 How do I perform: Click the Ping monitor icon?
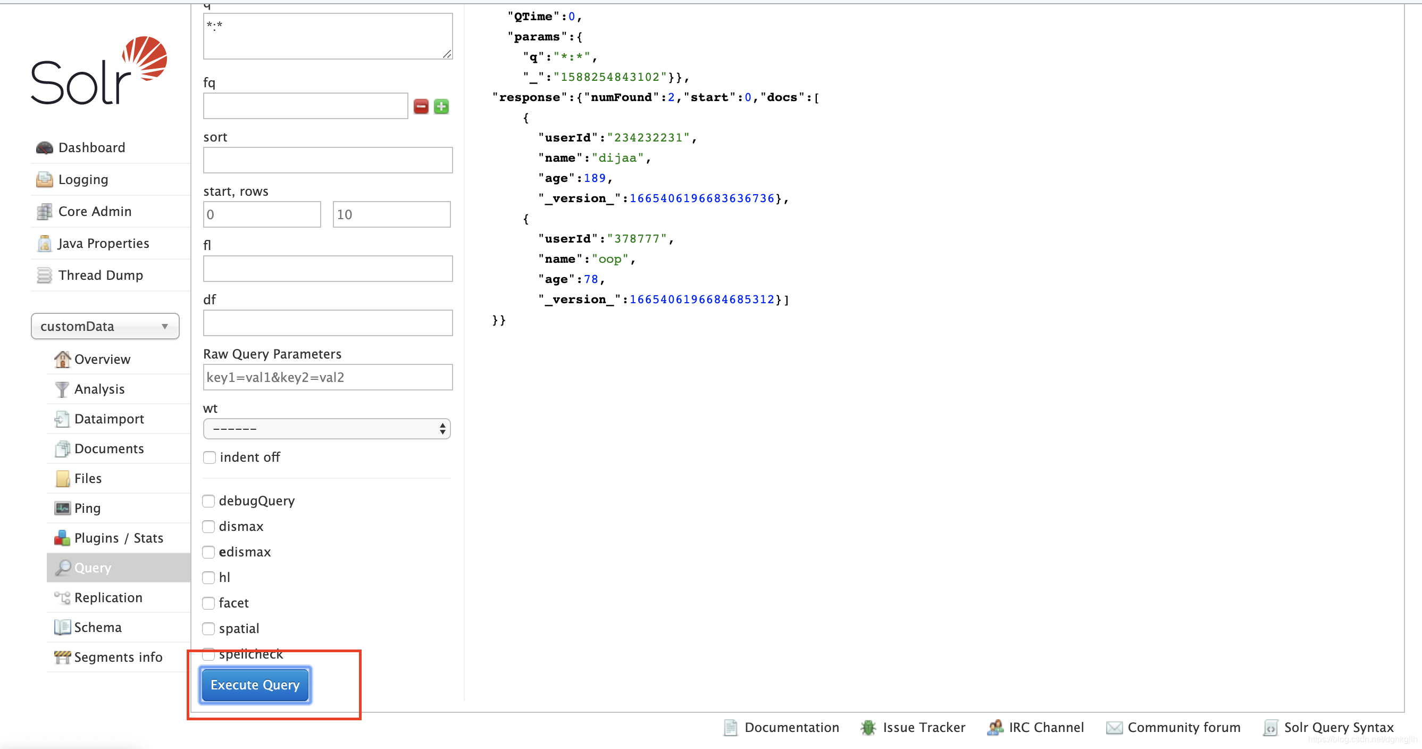pos(62,509)
